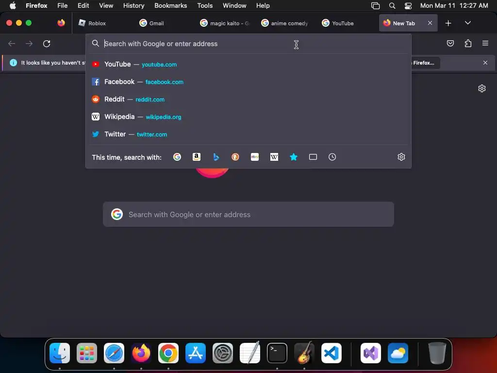Search this time with DuckDuckGo icon
Viewport: 497px width, 373px height.
(x=235, y=157)
